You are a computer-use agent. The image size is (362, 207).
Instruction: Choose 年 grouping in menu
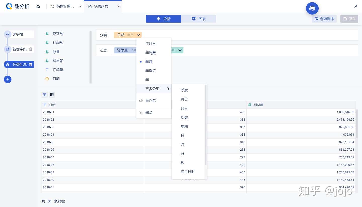[x=154, y=80]
